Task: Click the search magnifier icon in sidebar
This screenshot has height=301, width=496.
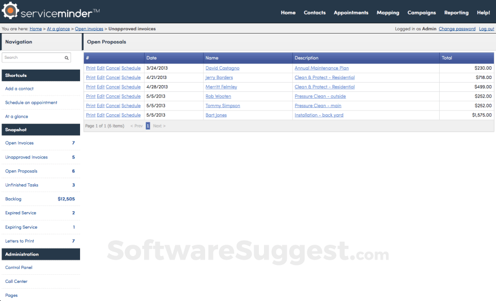Action: (67, 58)
